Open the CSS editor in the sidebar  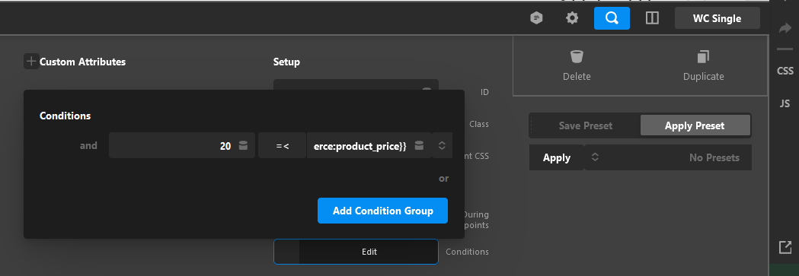pyautogui.click(x=785, y=71)
